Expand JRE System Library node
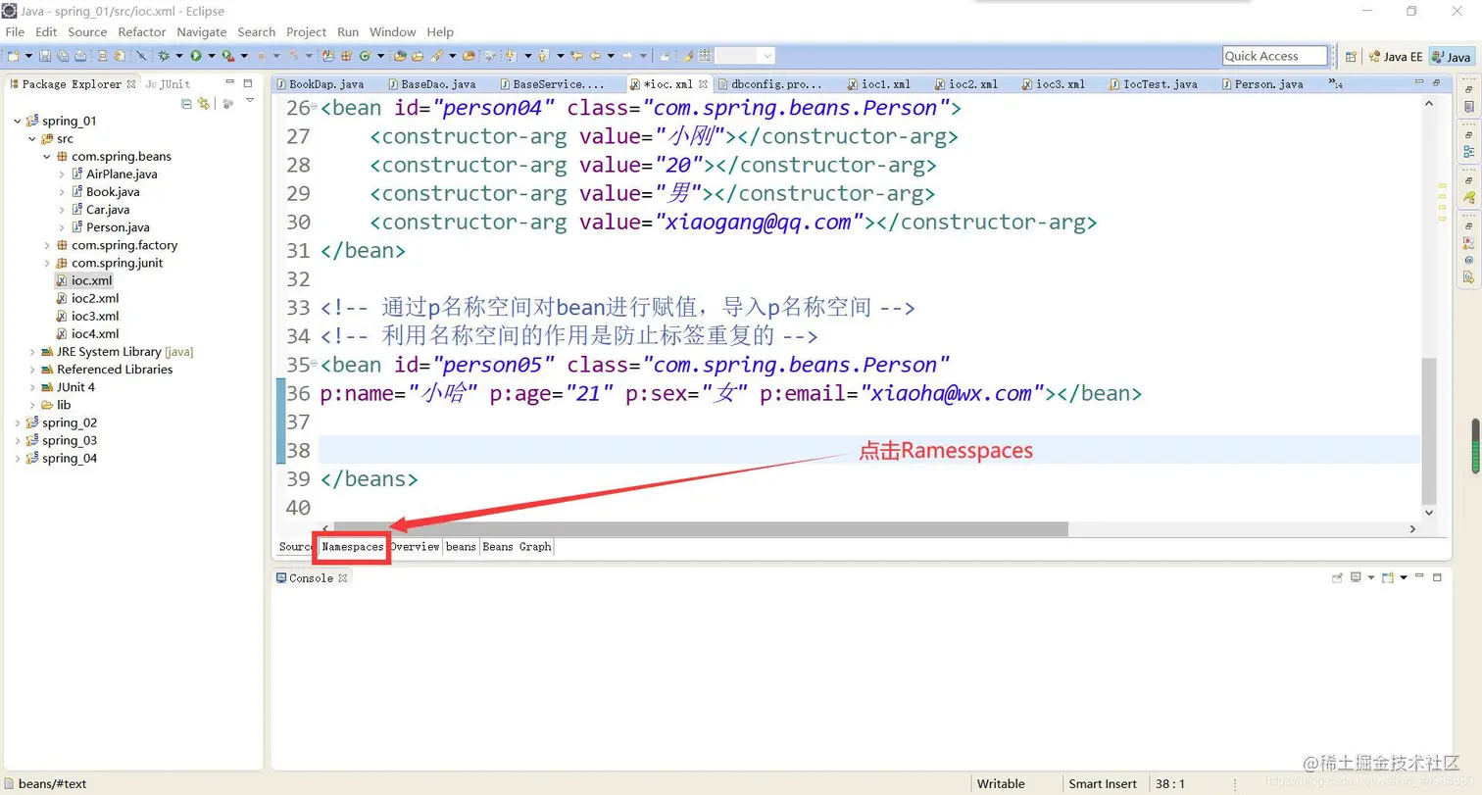Screen dimensions: 1482x795 (x=32, y=352)
